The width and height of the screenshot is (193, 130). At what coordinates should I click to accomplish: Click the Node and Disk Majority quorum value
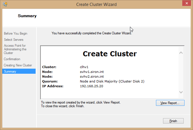point(112,81)
